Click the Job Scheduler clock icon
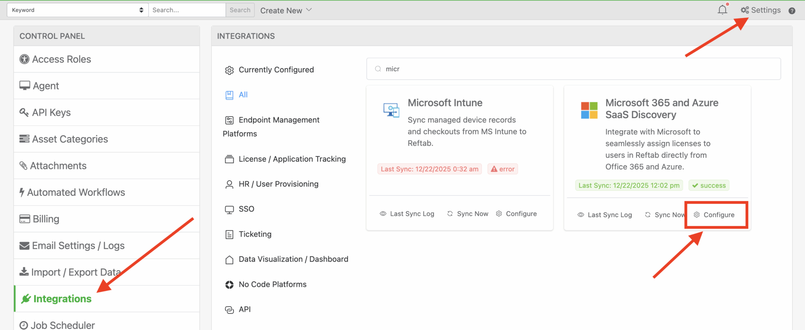 [24, 325]
